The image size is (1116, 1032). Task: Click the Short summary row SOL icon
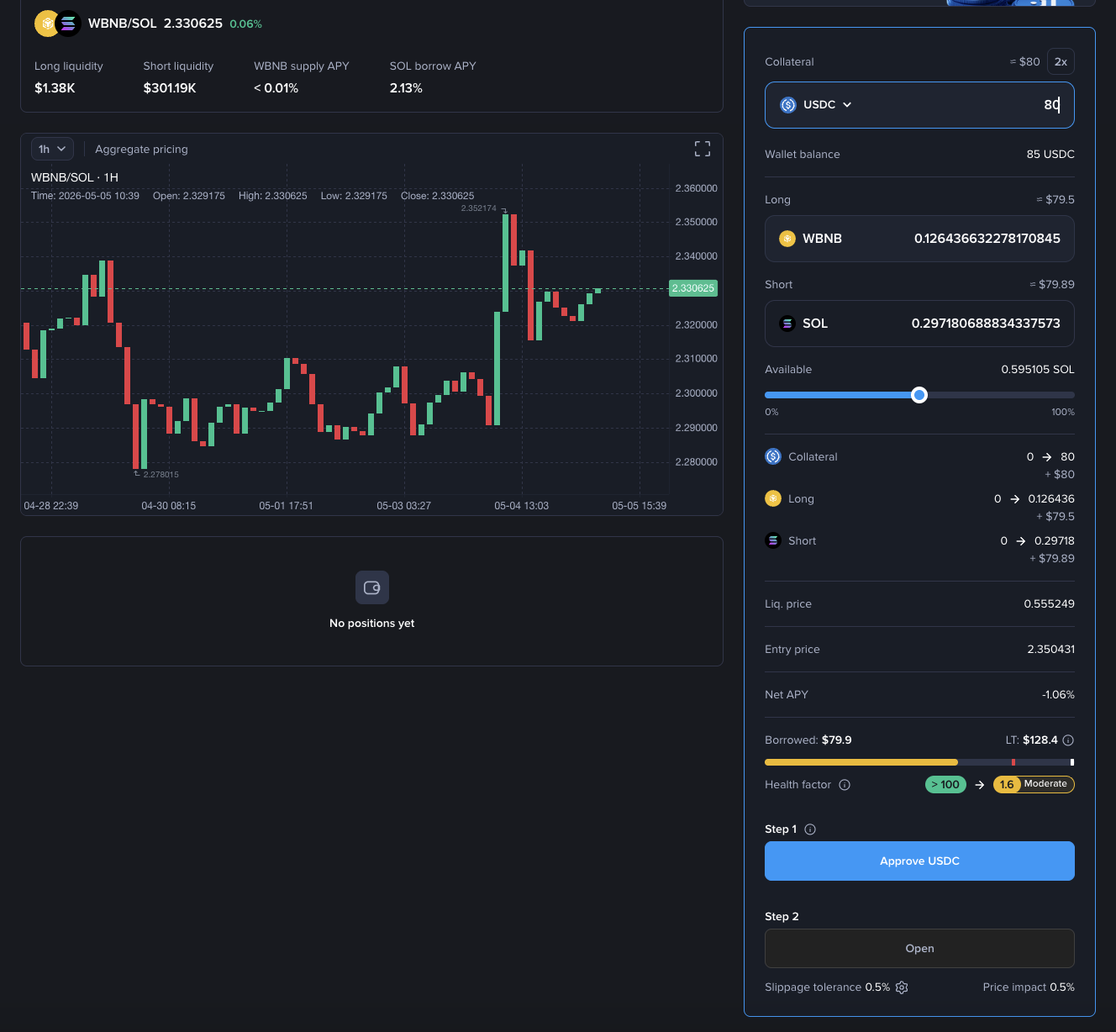773,540
